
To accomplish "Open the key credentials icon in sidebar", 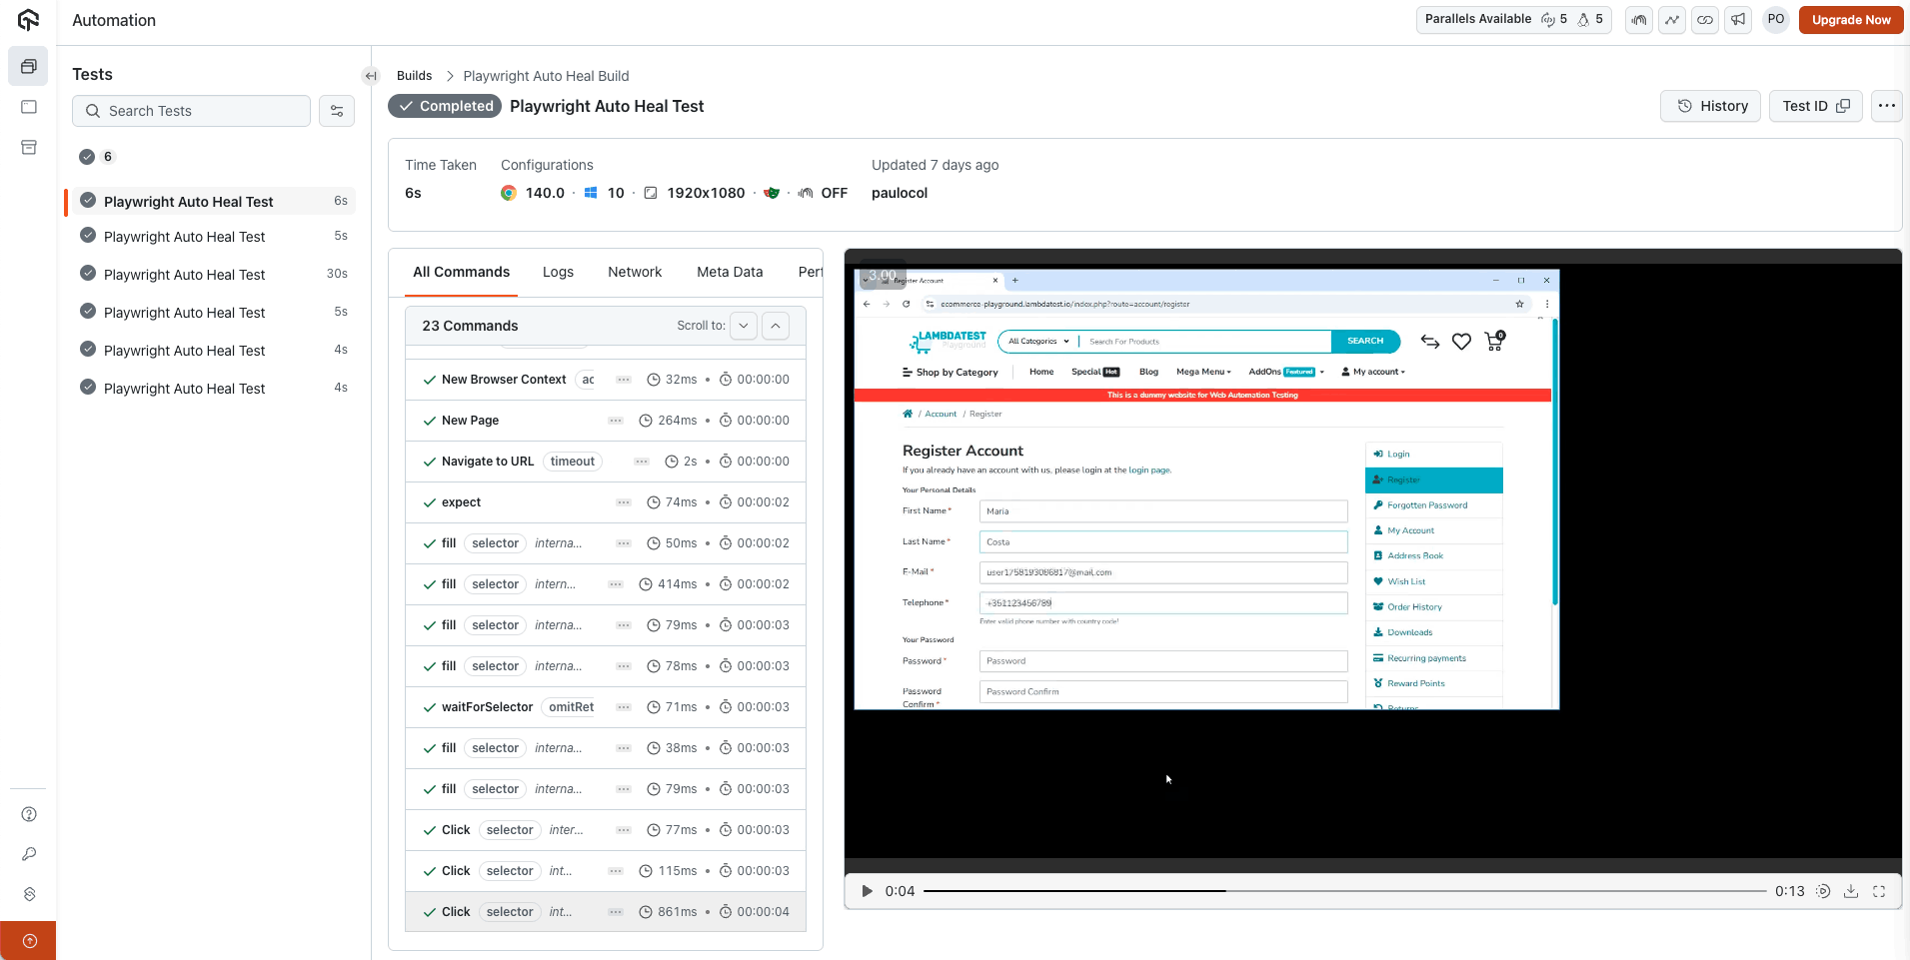I will [x=29, y=854].
